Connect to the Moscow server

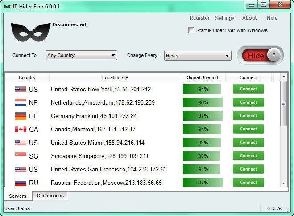coord(248,182)
